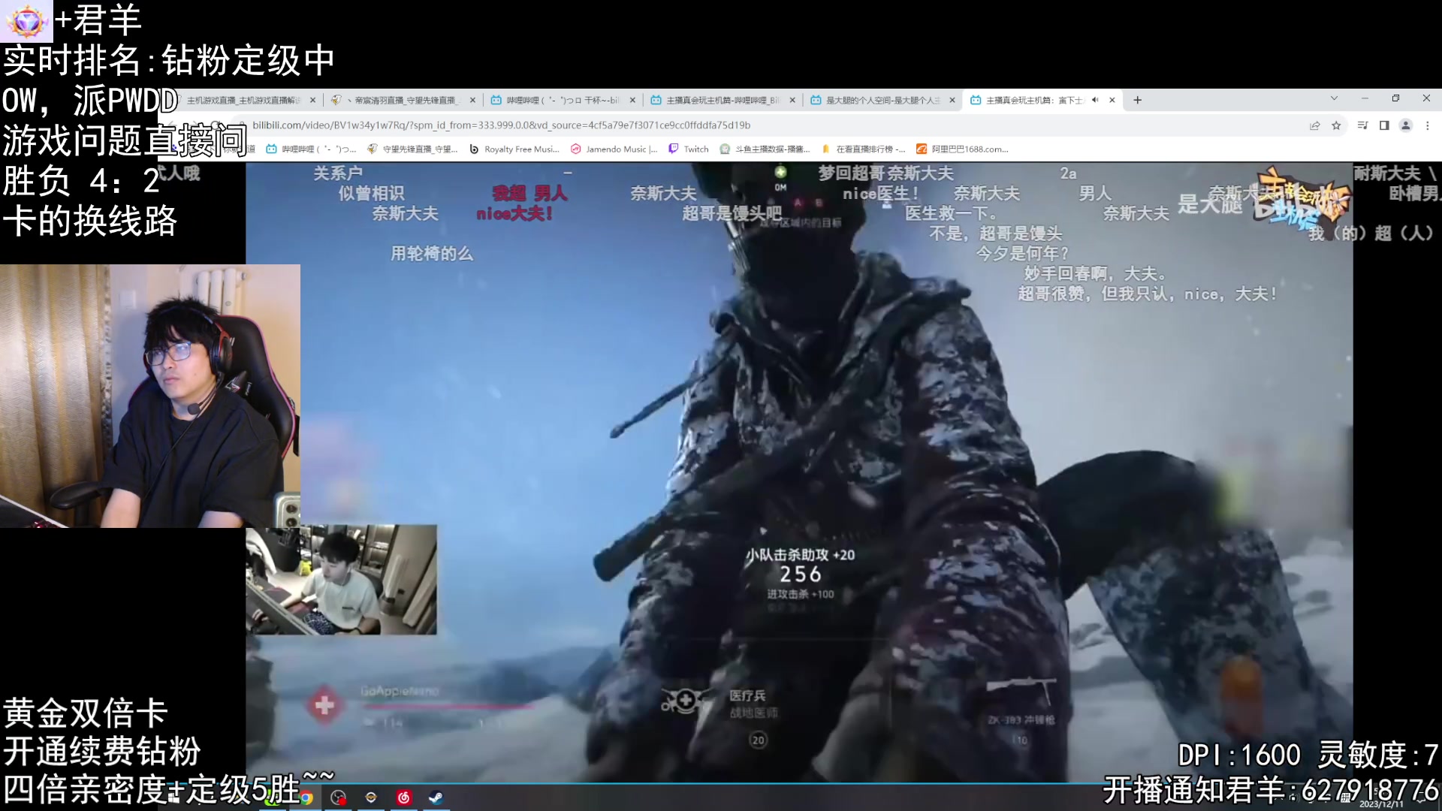Switch to the fourth tab 主播真会玩主机篇-哔哩哔哩
The height and width of the screenshot is (811, 1442).
[x=722, y=100]
